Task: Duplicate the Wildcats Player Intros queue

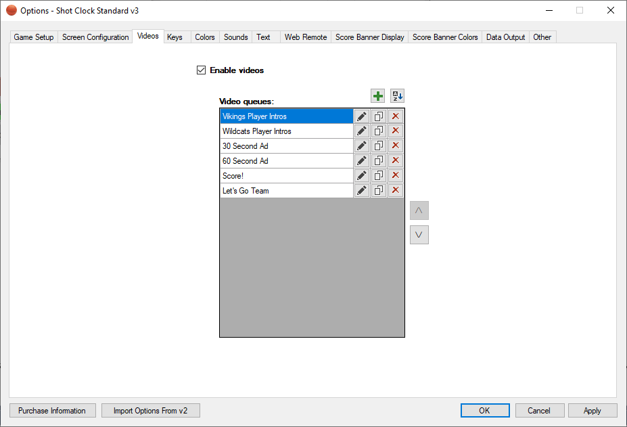Action: (379, 131)
